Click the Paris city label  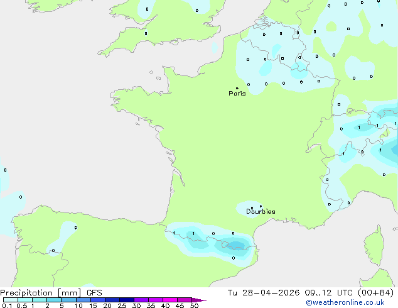click(x=237, y=94)
